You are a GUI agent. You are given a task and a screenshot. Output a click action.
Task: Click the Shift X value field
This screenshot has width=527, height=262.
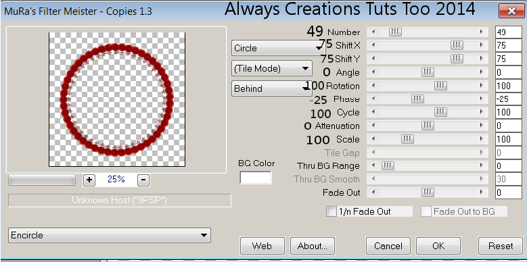[x=509, y=45]
